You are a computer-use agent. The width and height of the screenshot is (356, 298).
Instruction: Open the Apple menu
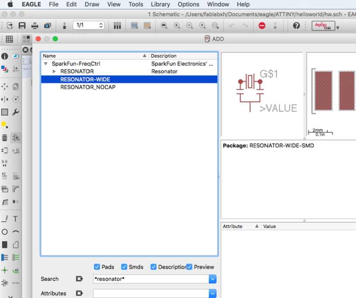point(10,4)
